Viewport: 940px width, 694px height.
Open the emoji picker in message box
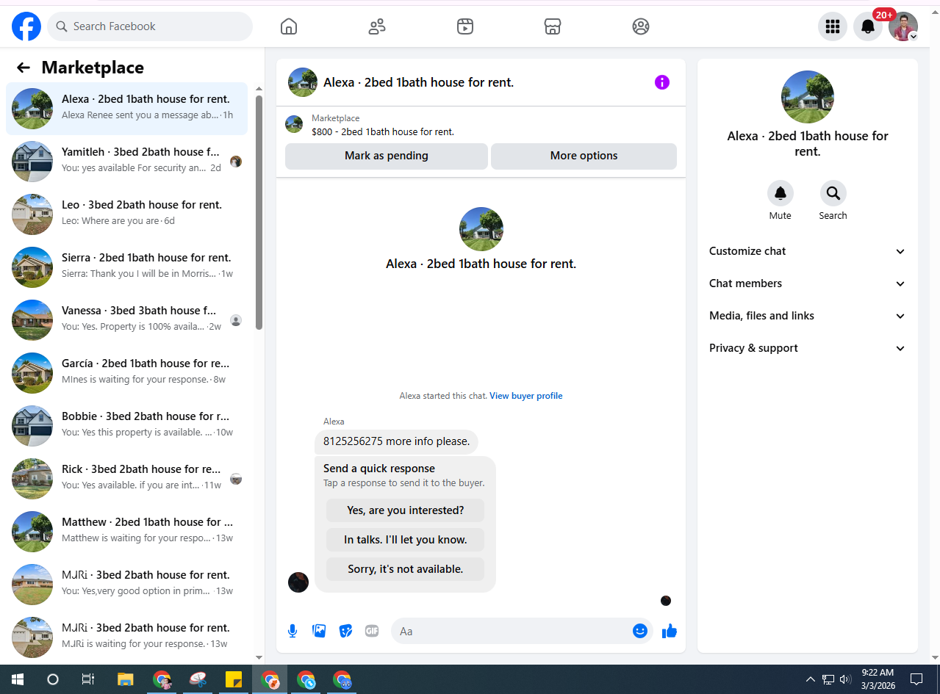640,631
